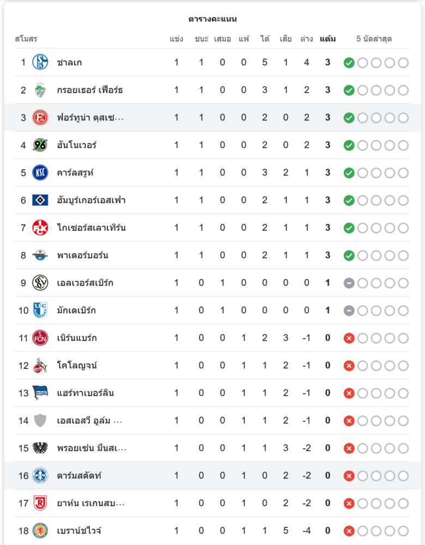The image size is (425, 545).
Task: Click the ตารางคะแนน table title
Action: pos(212,19)
